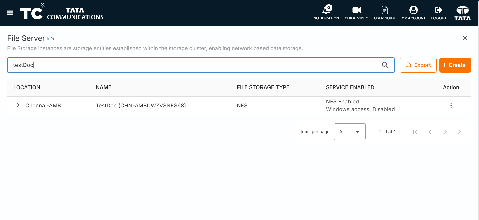Click the NFS Enabled status text
479x220 pixels.
click(342, 102)
